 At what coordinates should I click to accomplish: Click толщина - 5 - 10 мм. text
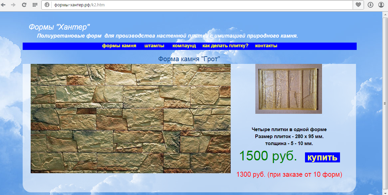[x=289, y=144]
